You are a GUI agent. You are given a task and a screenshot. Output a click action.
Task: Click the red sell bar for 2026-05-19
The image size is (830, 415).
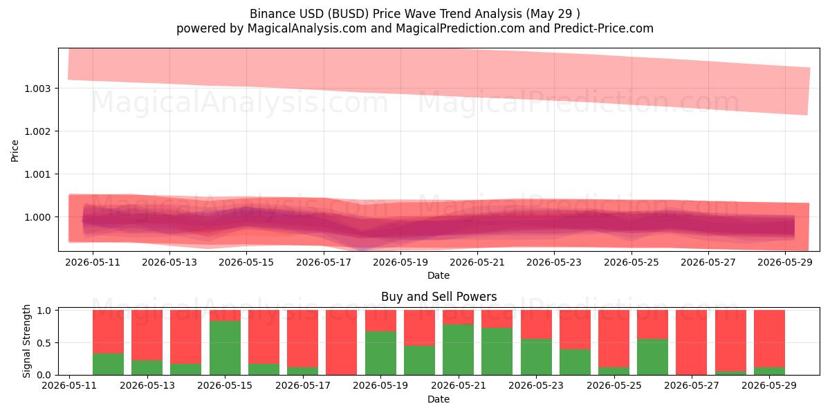tap(380, 321)
